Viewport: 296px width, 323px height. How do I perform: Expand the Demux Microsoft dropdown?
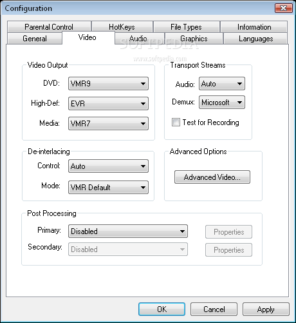click(x=222, y=103)
